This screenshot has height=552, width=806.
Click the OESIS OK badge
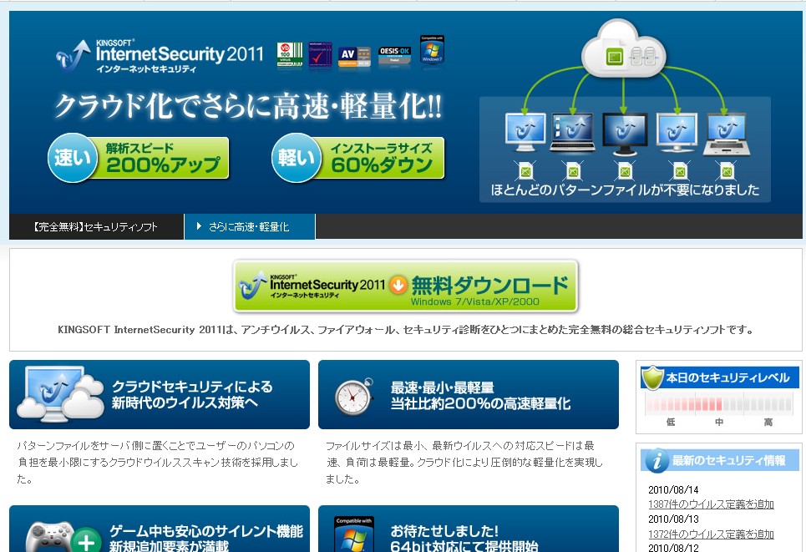394,55
